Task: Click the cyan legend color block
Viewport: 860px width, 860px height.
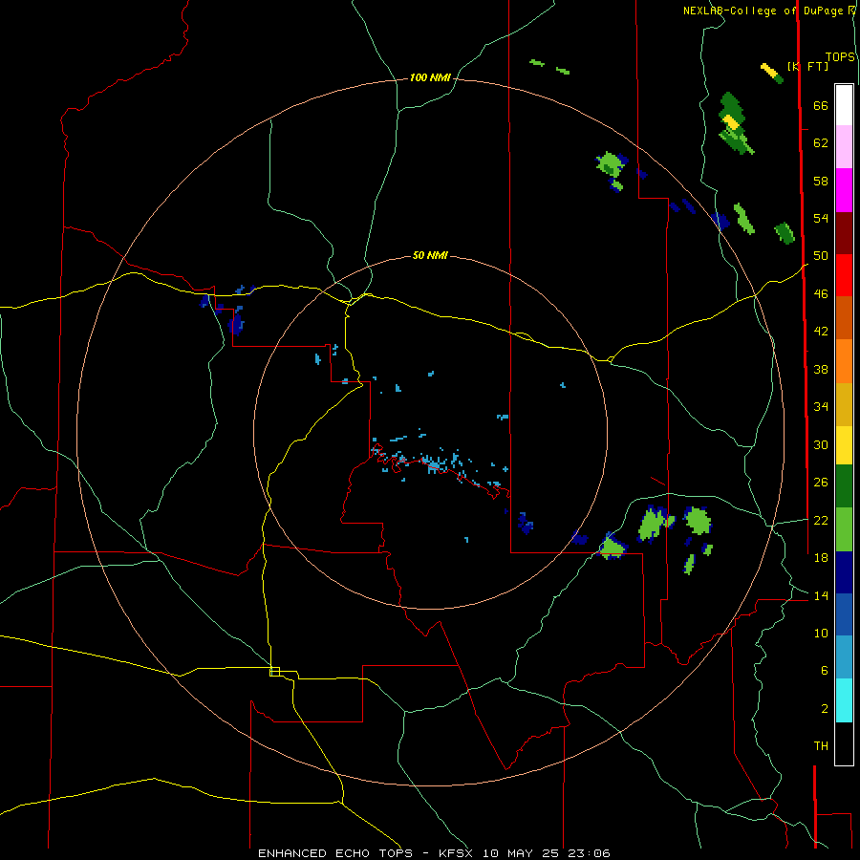Action: coord(844,700)
